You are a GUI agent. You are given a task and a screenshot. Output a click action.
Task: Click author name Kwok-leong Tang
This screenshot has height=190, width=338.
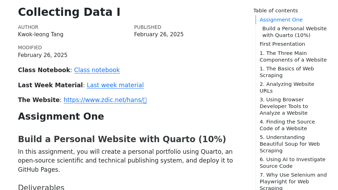click(x=40, y=34)
